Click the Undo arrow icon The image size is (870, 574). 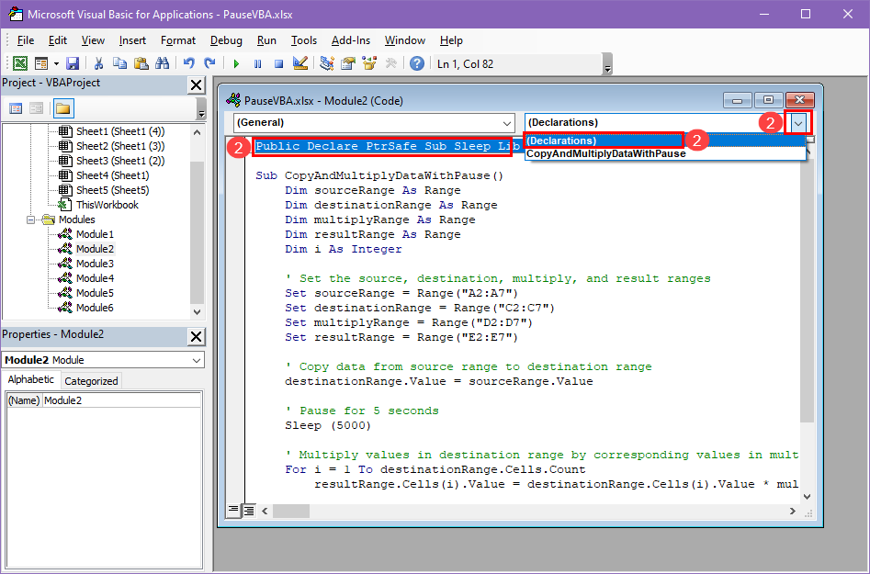(x=188, y=63)
